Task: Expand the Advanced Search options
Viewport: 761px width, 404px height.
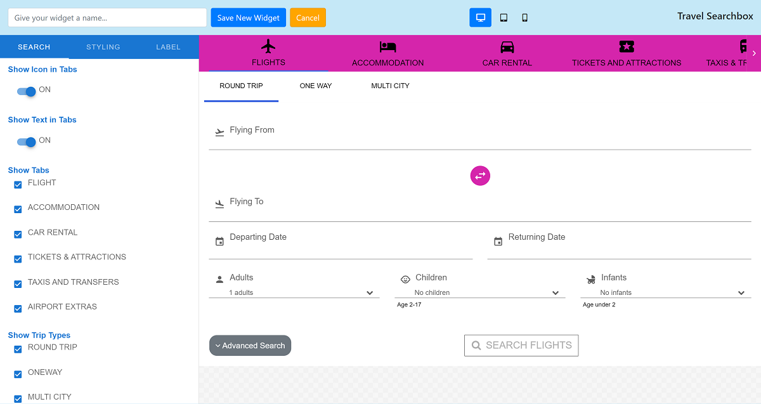Action: [250, 346]
